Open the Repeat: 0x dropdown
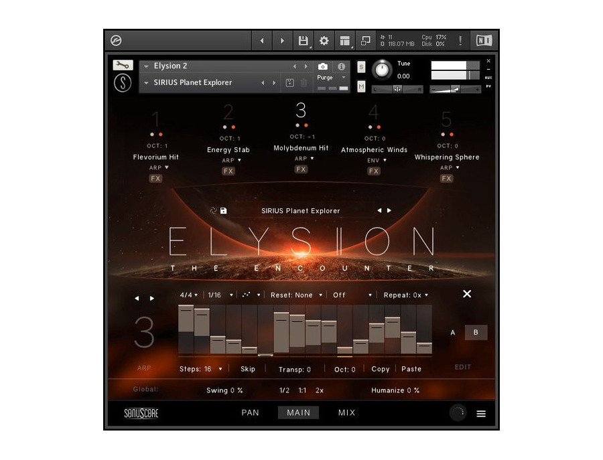The image size is (603, 460). pos(406,295)
